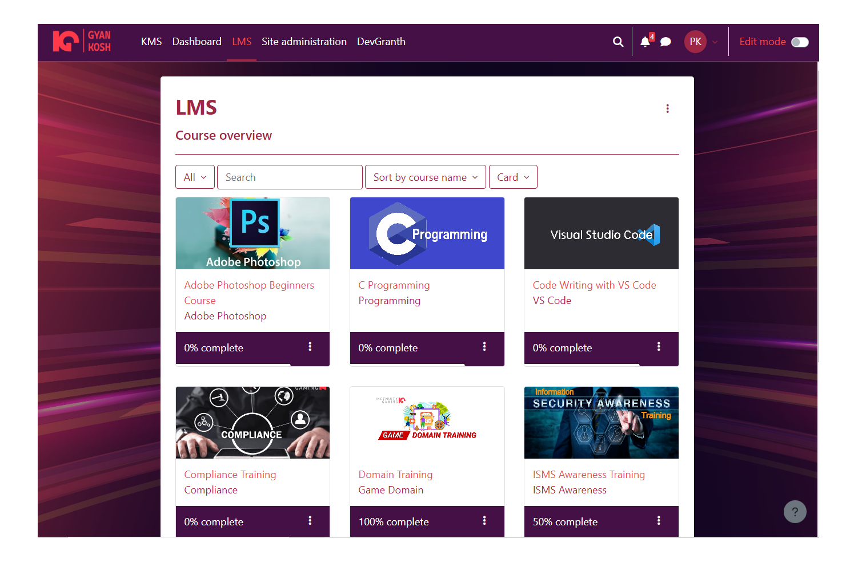Click the search magnifier icon in navbar
Image resolution: width=858 pixels, height=575 pixels.
618,42
